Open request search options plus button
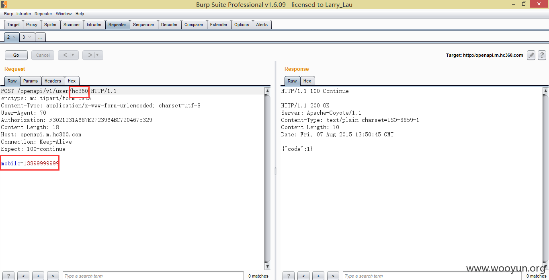The height and width of the screenshot is (280, 549). pyautogui.click(x=38, y=276)
